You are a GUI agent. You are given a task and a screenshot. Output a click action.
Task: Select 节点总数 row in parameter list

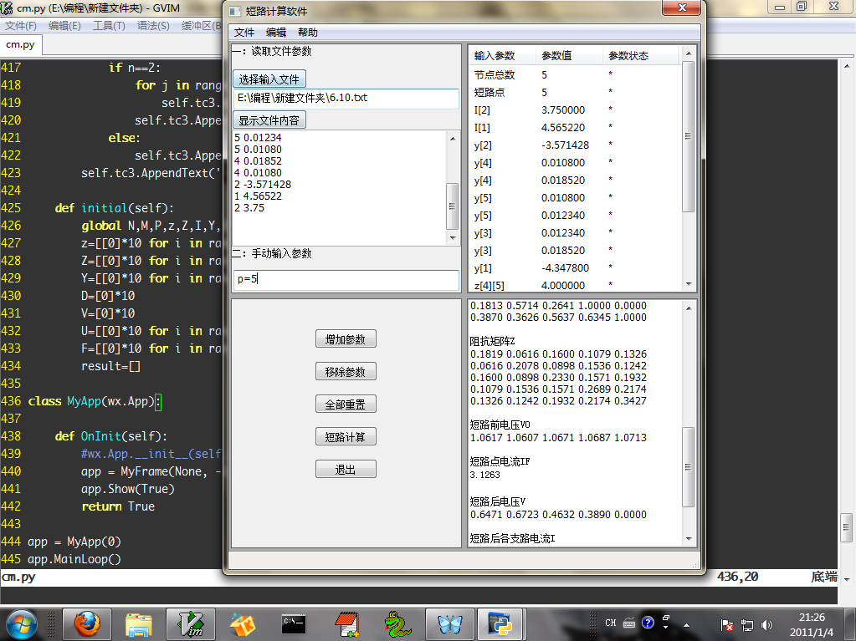pos(575,74)
